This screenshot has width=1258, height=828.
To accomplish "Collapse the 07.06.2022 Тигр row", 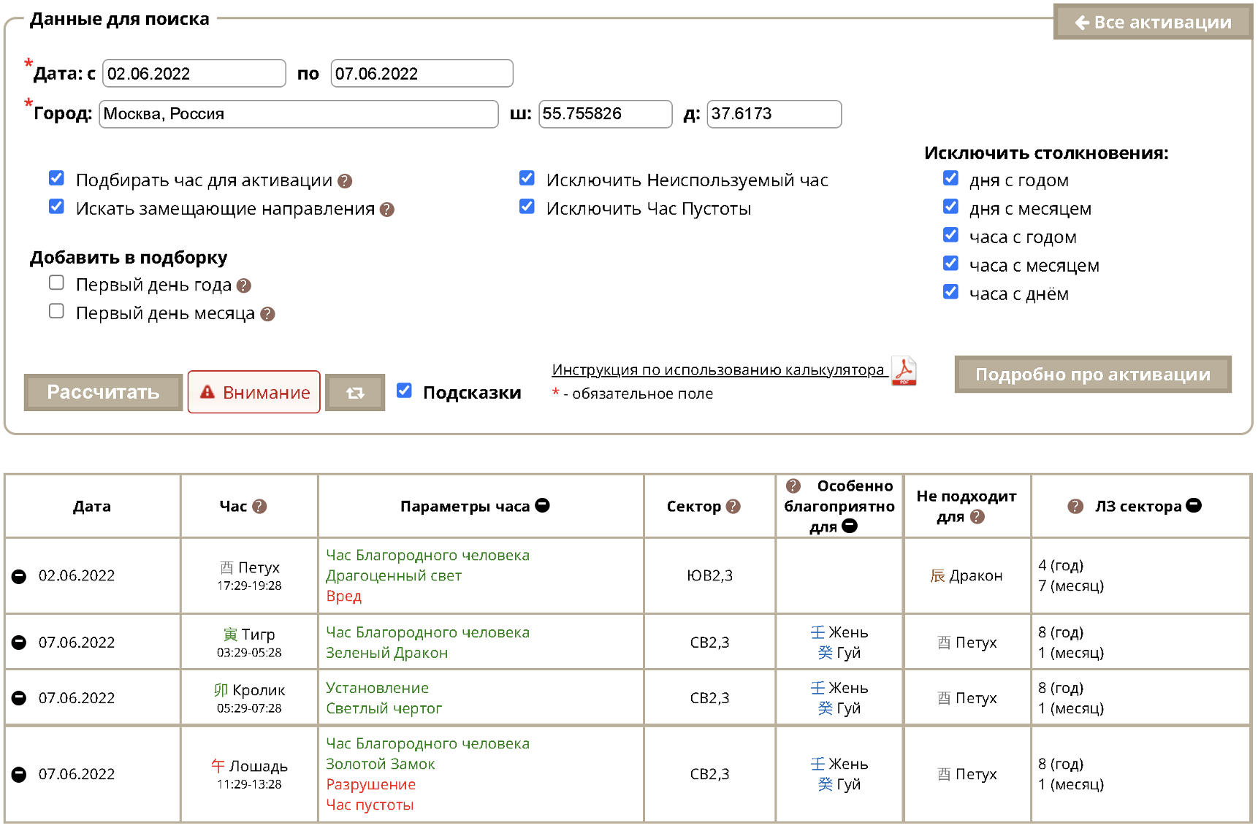I will pos(19,643).
